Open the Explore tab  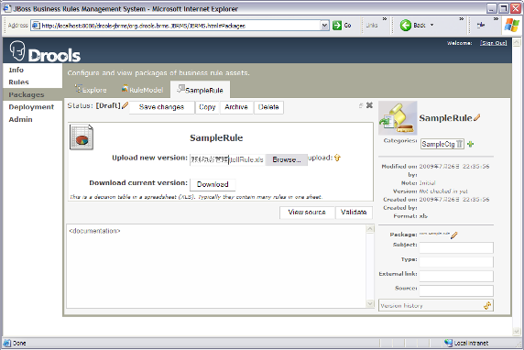pos(91,90)
